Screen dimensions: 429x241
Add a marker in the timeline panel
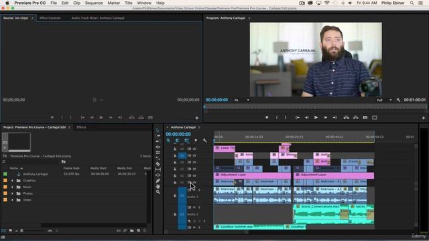tap(196, 141)
